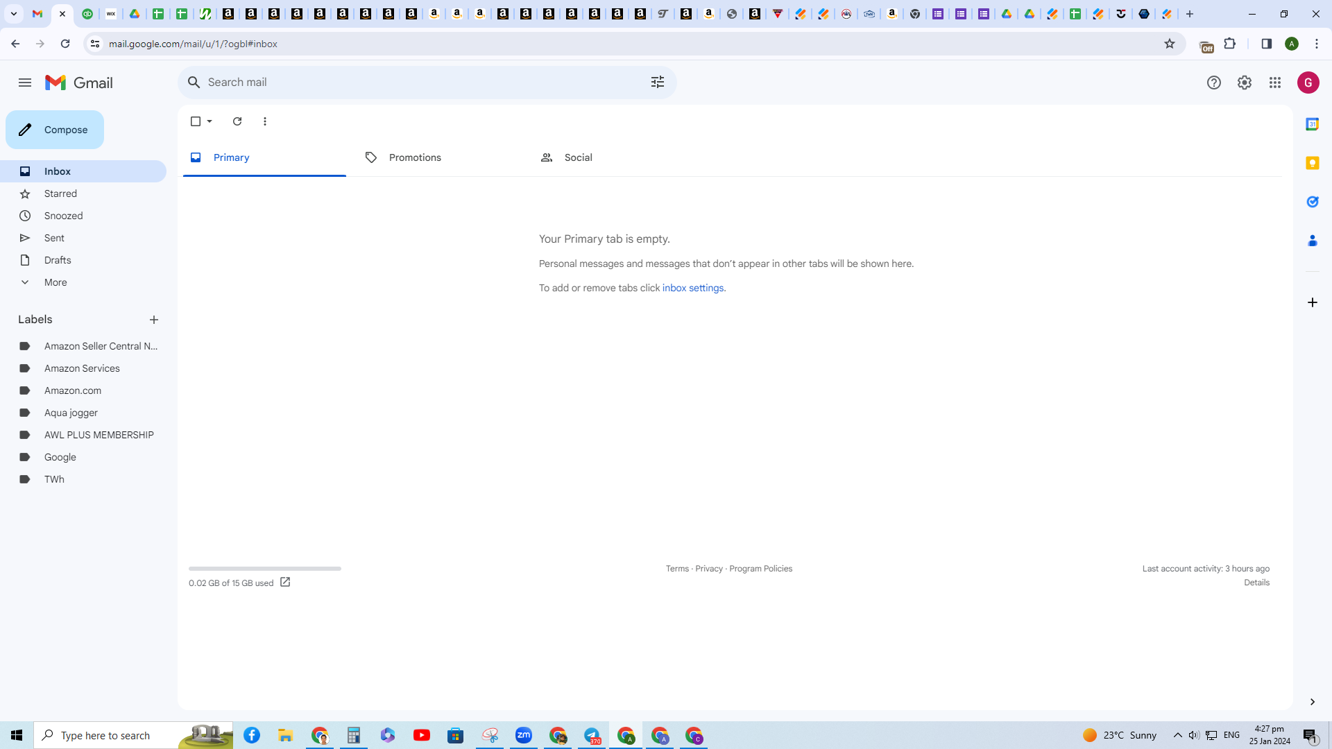The width and height of the screenshot is (1332, 749).
Task: Get add-ons plus icon
Action: (1313, 302)
